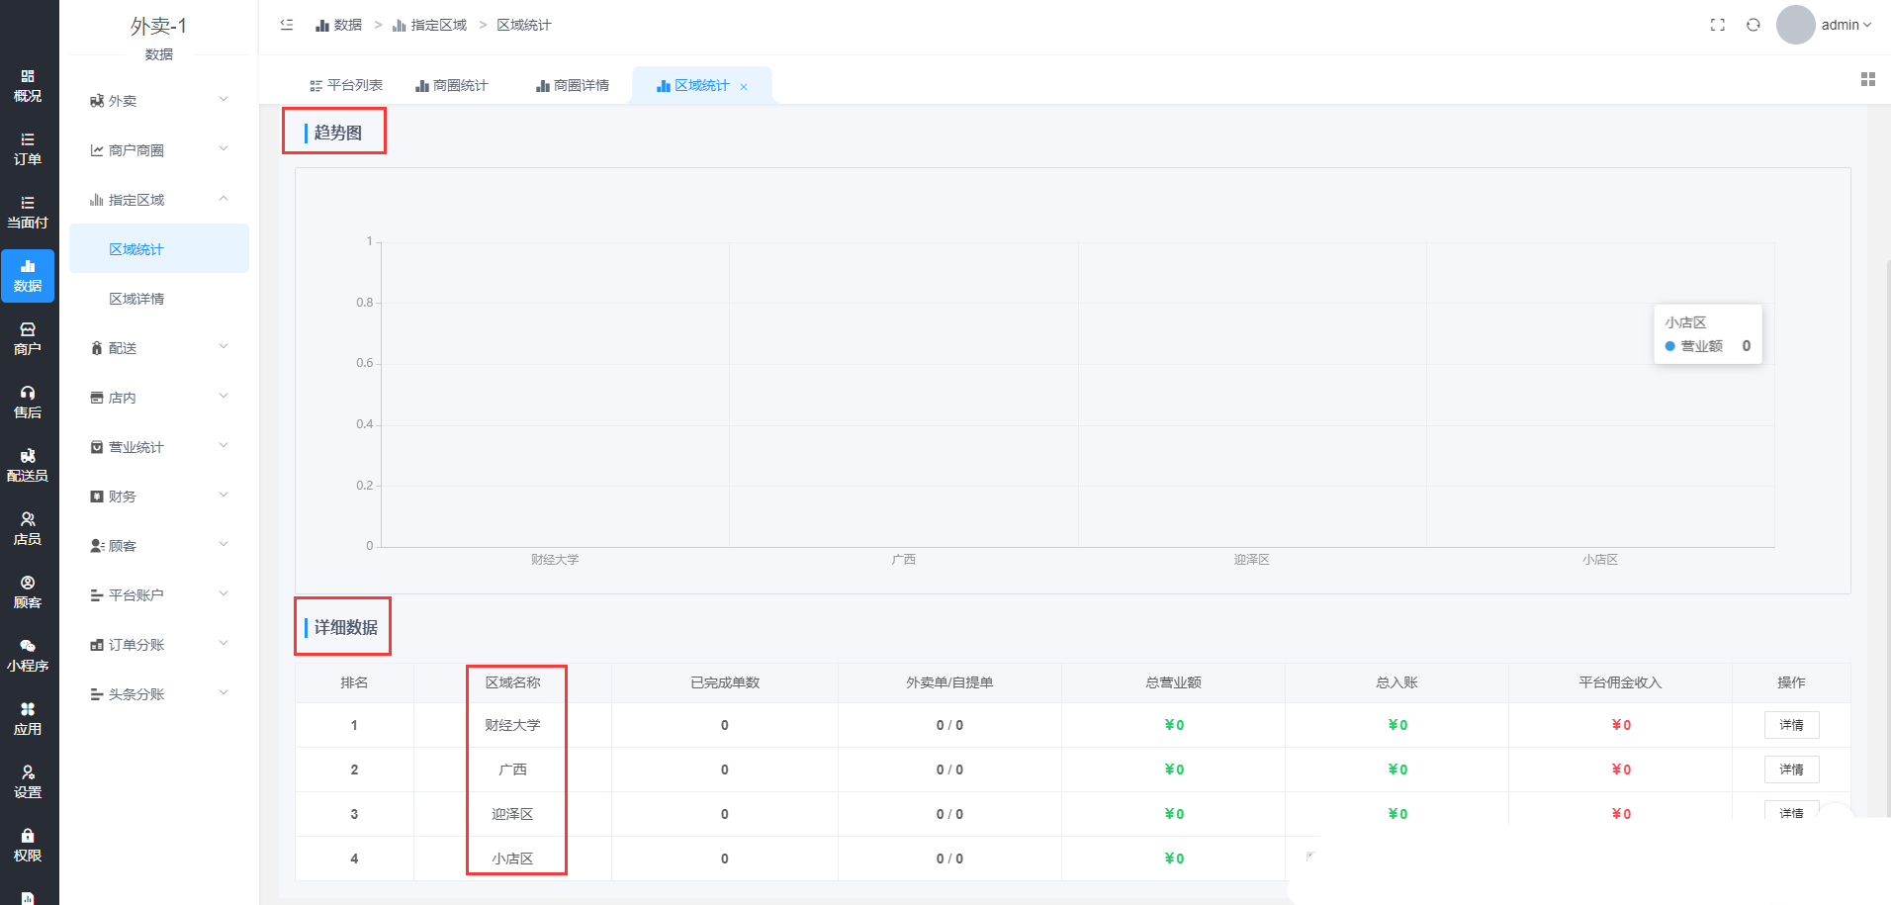Open the 概况 overview sidebar icon
Viewport: 1891px width, 905px height.
tap(28, 86)
